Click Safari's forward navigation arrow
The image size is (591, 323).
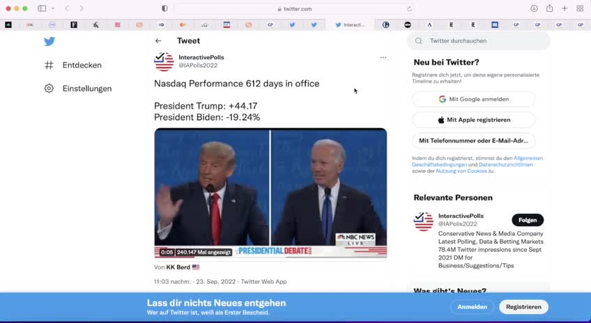(82, 8)
